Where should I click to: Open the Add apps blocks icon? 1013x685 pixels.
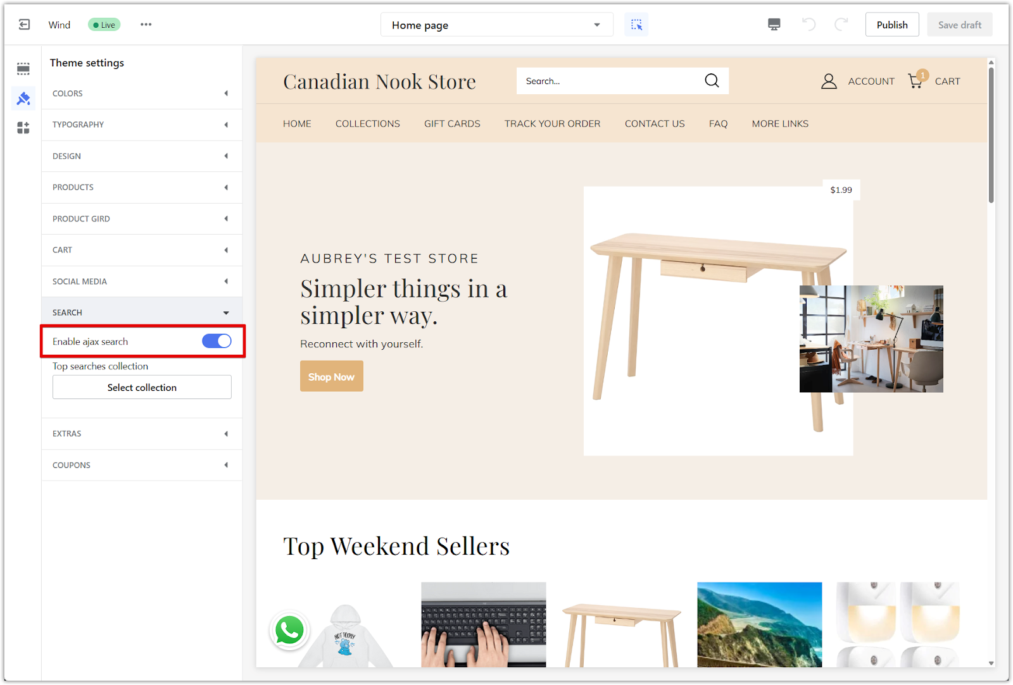point(23,128)
